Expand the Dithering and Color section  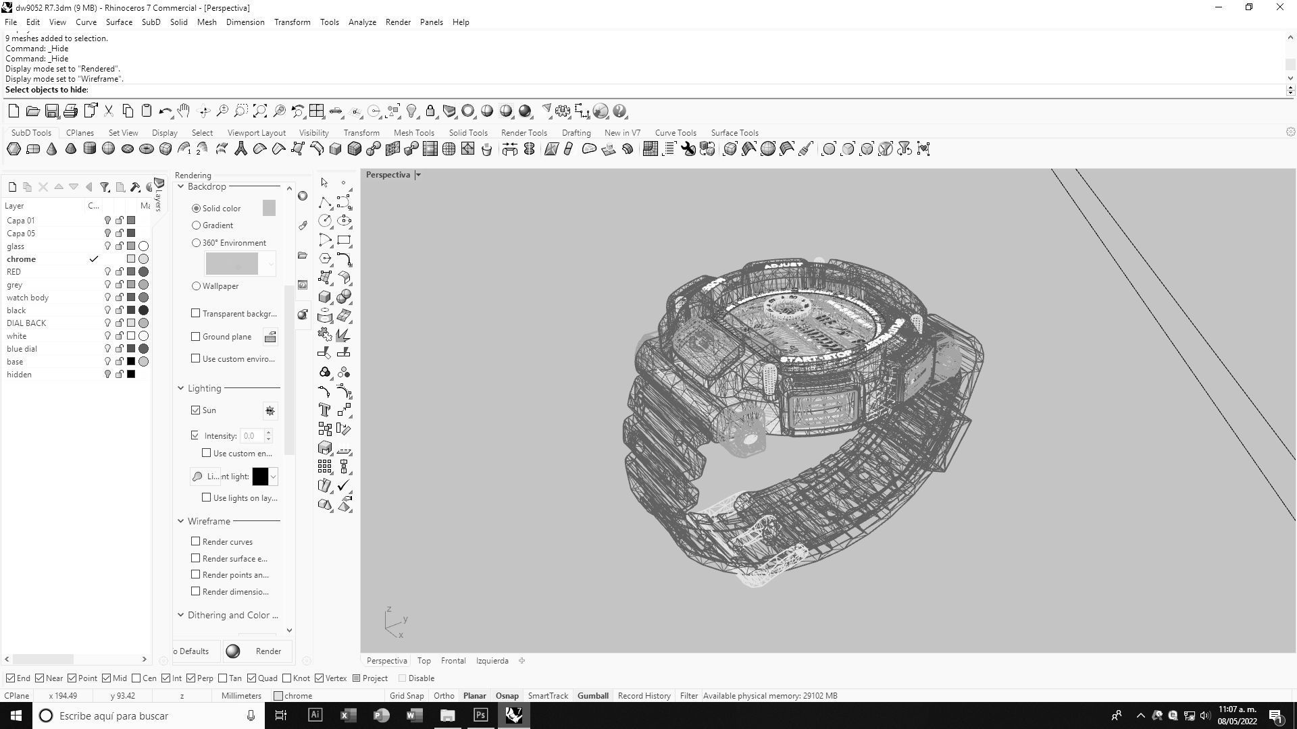(180, 616)
